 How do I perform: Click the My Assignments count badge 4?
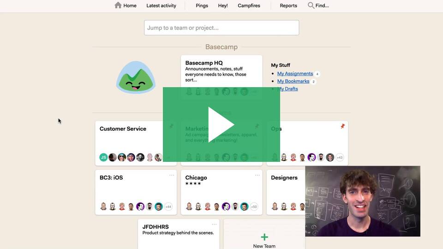(317, 74)
